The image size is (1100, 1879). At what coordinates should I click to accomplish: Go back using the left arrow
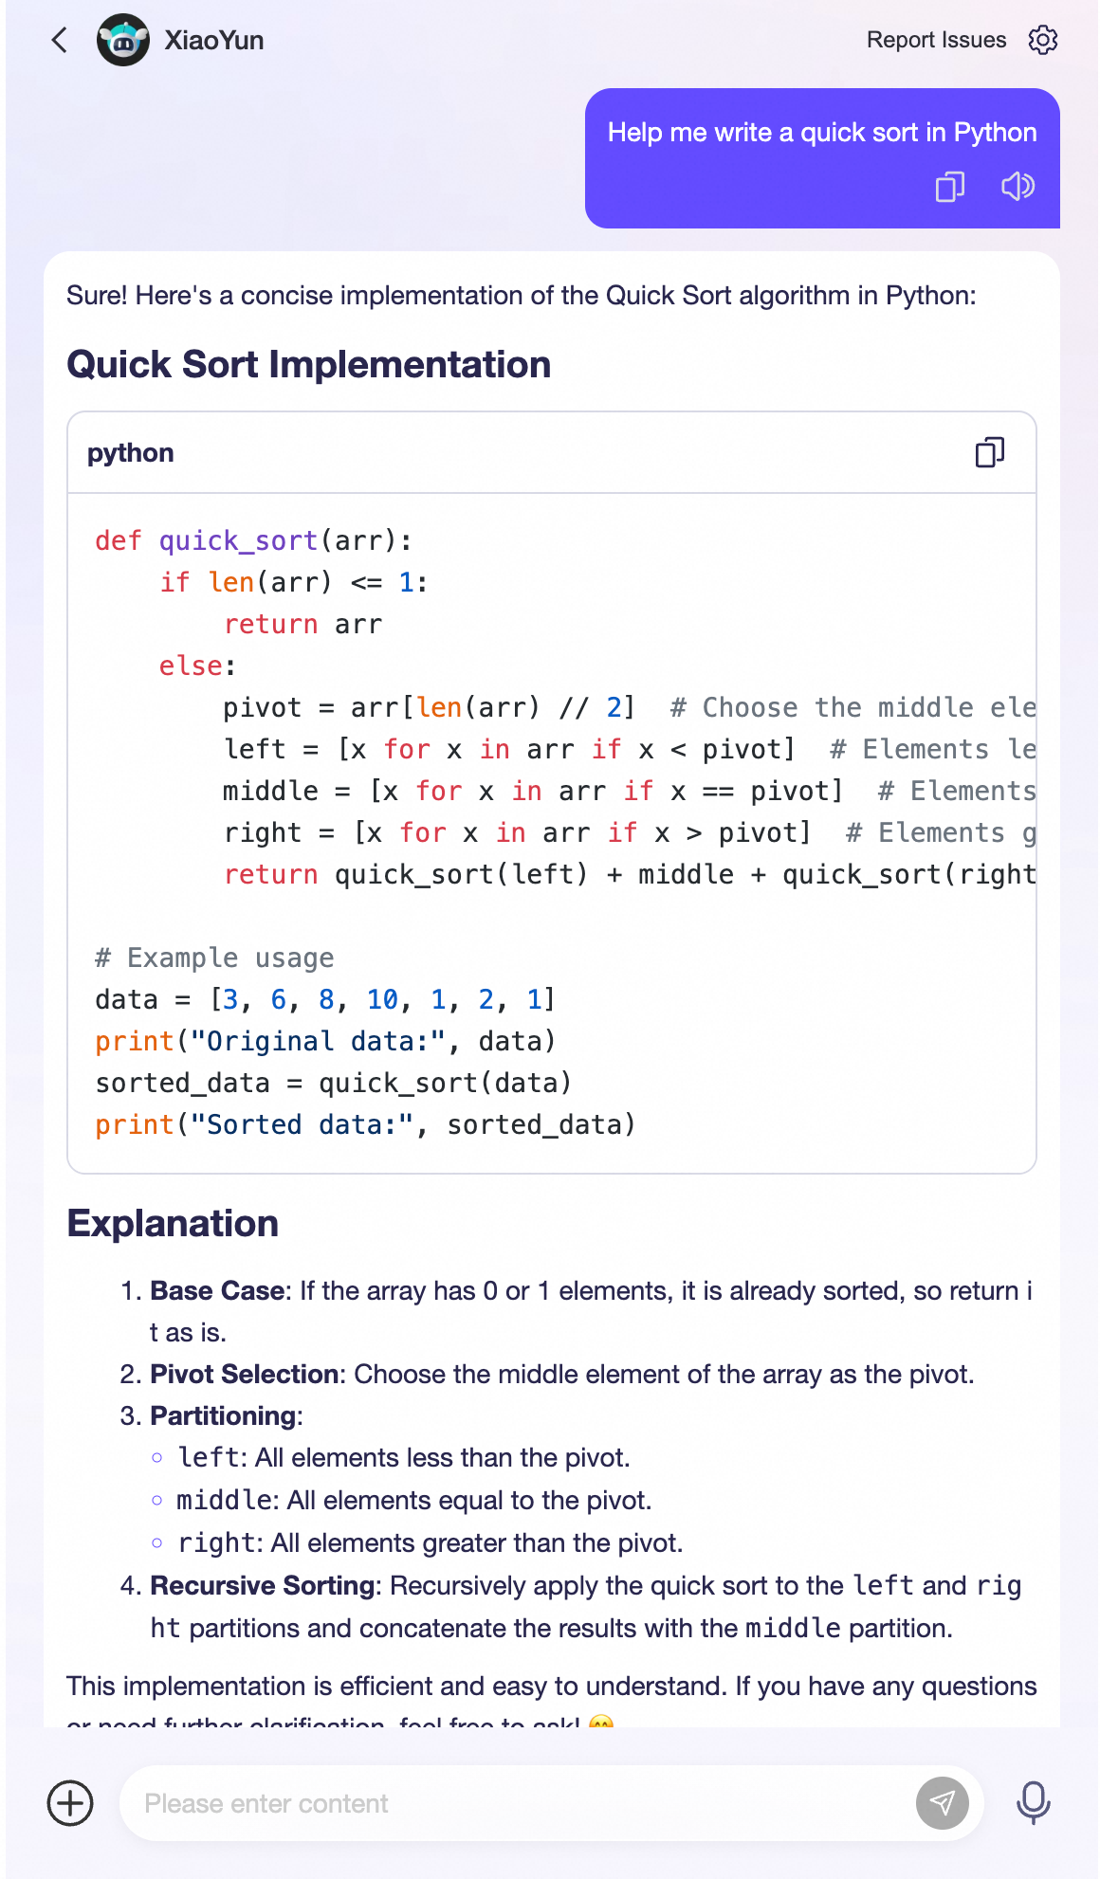(60, 40)
